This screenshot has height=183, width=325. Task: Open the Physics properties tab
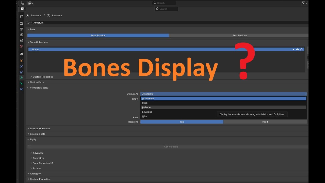click(x=21, y=66)
